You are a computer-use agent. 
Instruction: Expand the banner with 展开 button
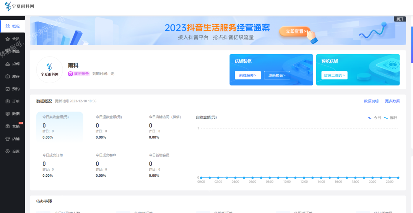400,19
